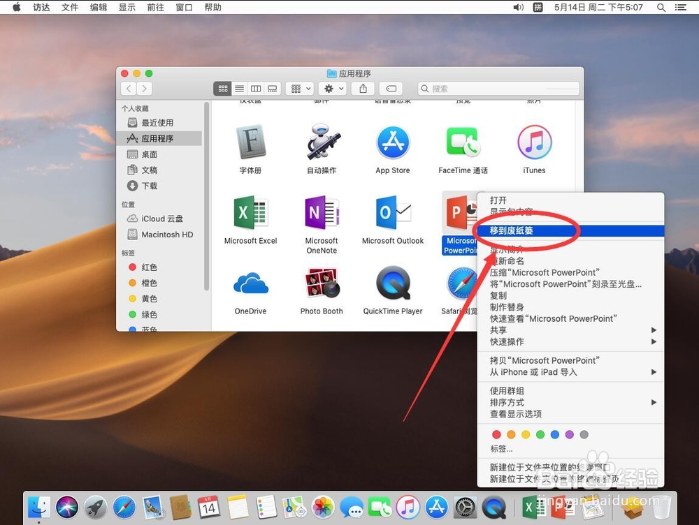699x525 pixels.
Task: Switch Finder to list view
Action: tap(239, 89)
